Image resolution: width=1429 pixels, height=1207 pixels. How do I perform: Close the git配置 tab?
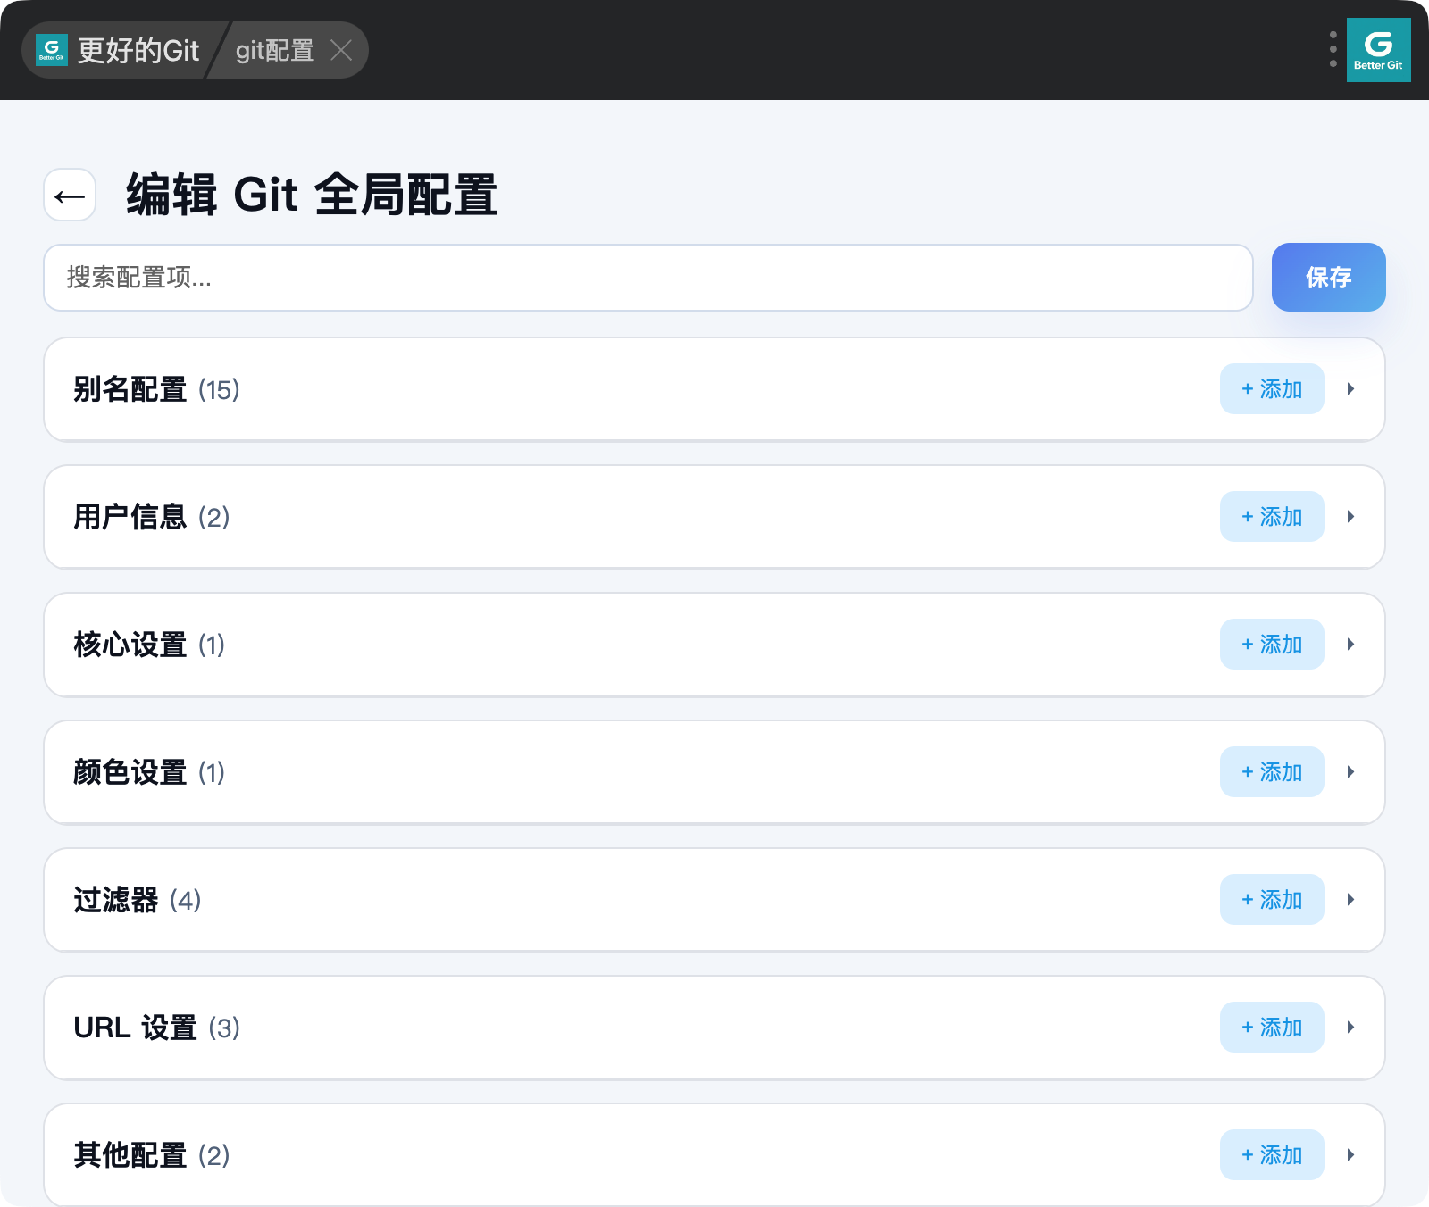click(341, 50)
